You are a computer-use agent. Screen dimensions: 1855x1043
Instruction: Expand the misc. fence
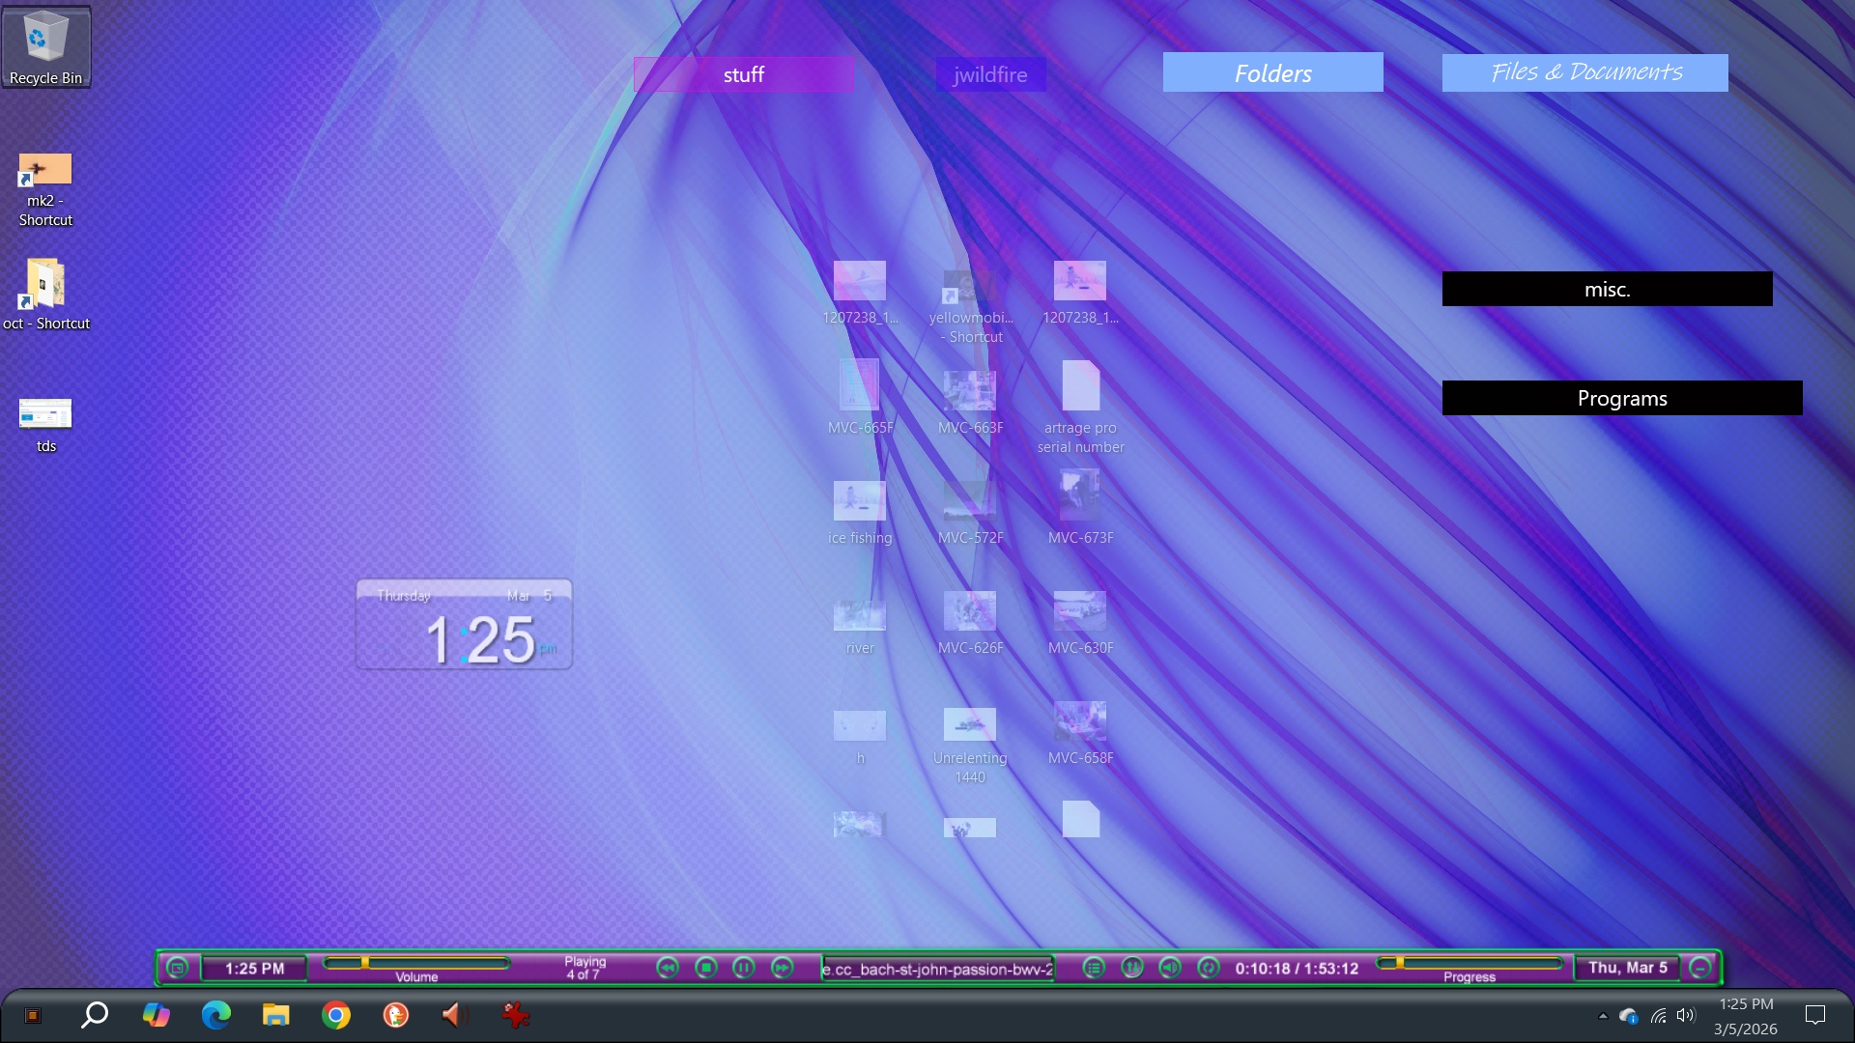point(1607,289)
